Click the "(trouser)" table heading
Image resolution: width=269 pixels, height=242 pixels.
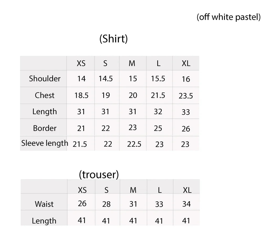pos(99,174)
